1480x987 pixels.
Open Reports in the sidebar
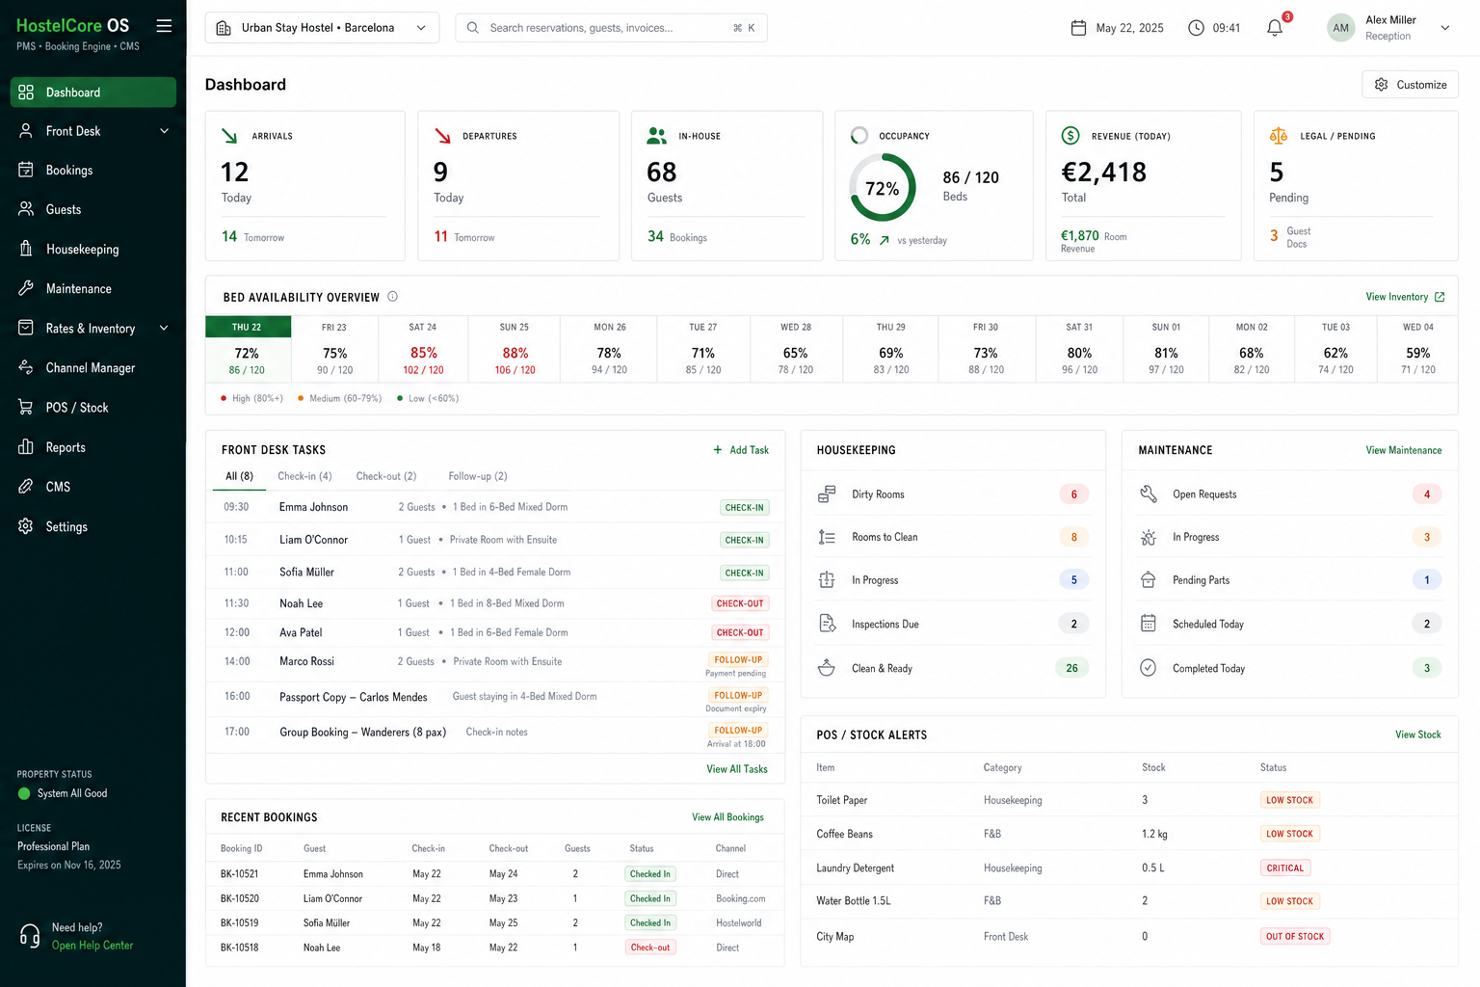tap(93, 447)
